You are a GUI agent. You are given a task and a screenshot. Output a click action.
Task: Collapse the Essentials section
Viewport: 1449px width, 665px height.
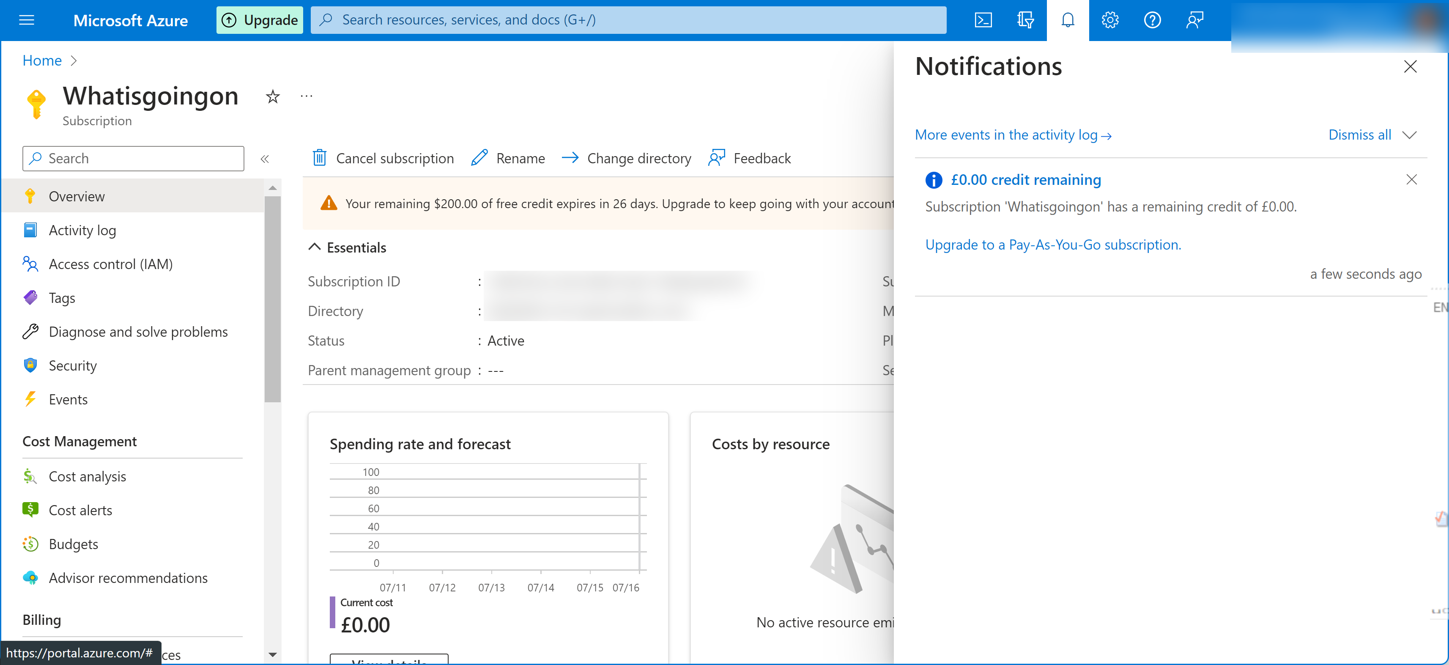coord(315,247)
